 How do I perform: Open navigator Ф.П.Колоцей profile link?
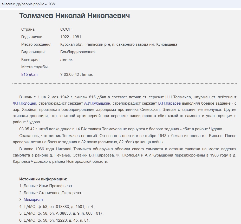pyautogui.click(x=25, y=103)
